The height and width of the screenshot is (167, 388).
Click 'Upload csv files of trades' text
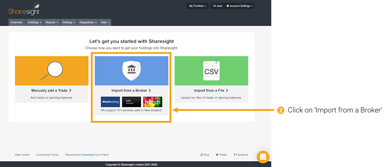pos(211,98)
